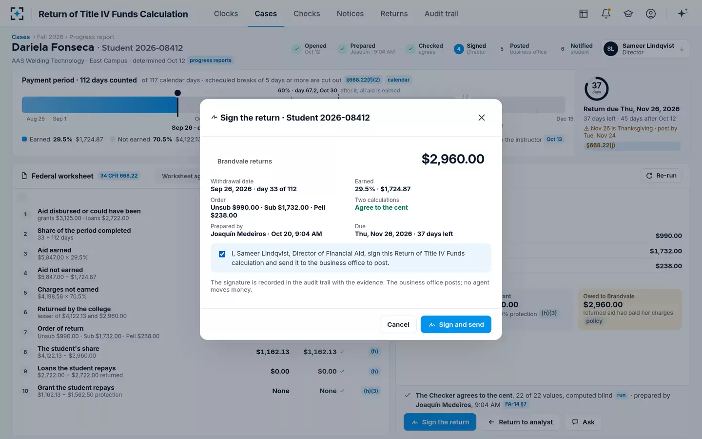Open the notifications bell

pos(606,14)
